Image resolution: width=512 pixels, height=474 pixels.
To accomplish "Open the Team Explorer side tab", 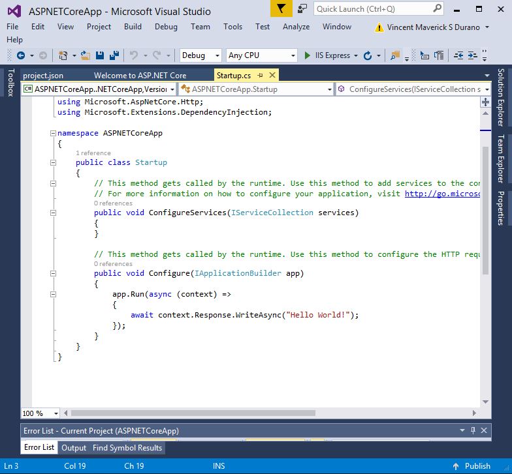I will [x=500, y=158].
